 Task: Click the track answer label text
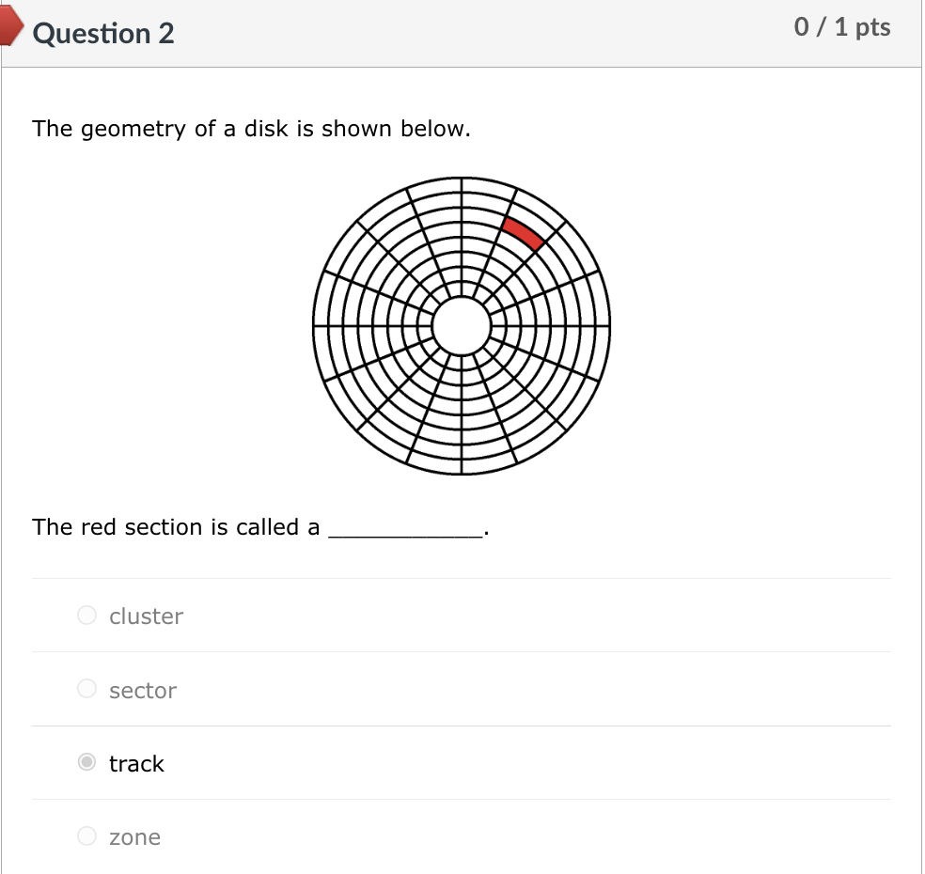[x=135, y=764]
